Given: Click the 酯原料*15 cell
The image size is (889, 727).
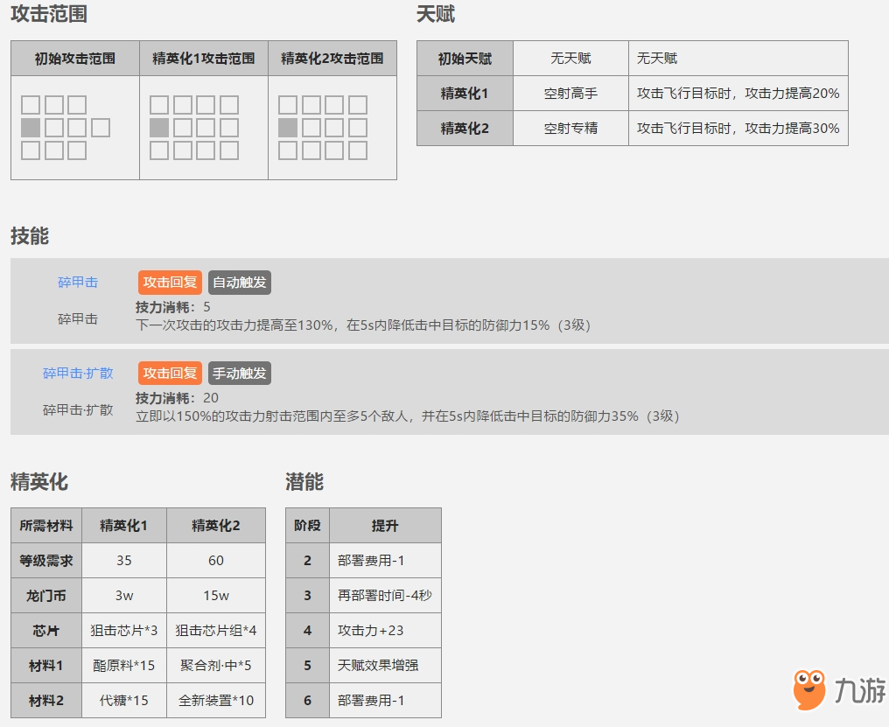Looking at the screenshot, I should click(x=124, y=666).
